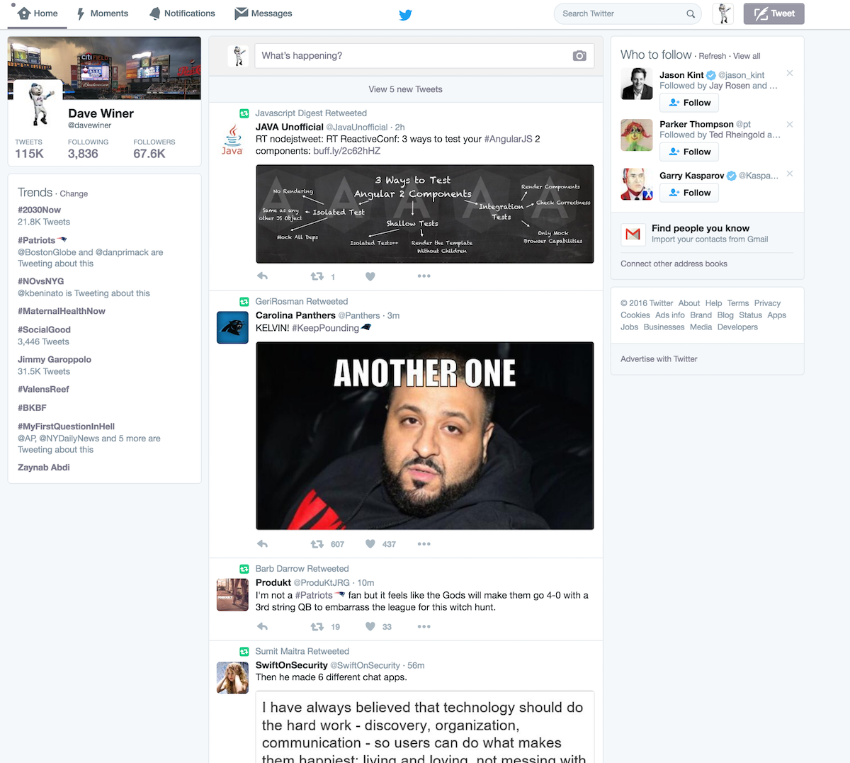Follow Parker Thompson
This screenshot has height=763, width=850.
689,152
